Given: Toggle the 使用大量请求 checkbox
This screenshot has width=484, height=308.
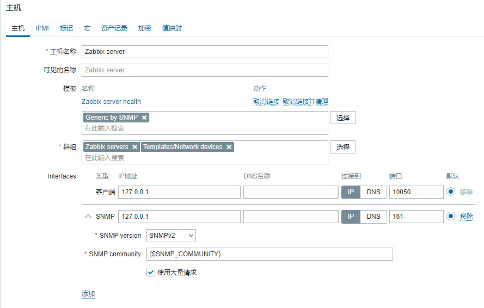Looking at the screenshot, I should pyautogui.click(x=151, y=272).
